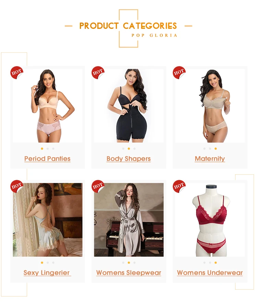Viewport: 257px width, 305px height.
Task: Click the HOT badge on Sexy Lingerier card
Action: tap(16, 186)
